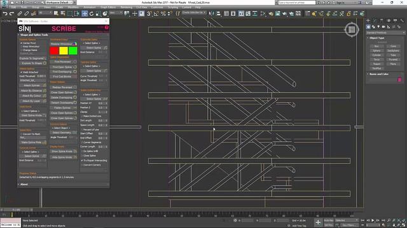Pick the red wirecolour swatch
407x228 pixels.
54,51
